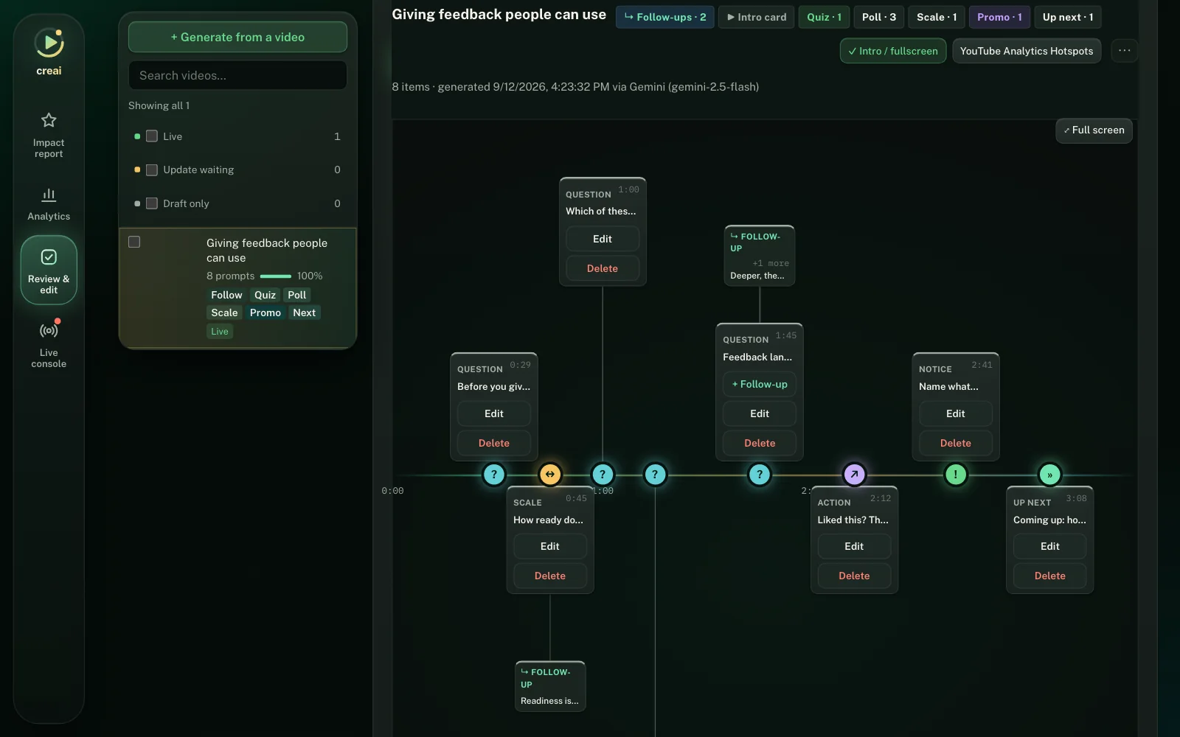The width and height of the screenshot is (1180, 737).
Task: Click the Scale · 1 filter chip
Action: coord(937,17)
